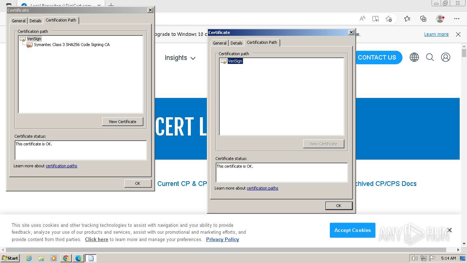467x263 pixels.
Task: Open Google Chrome from taskbar
Action: [66, 258]
